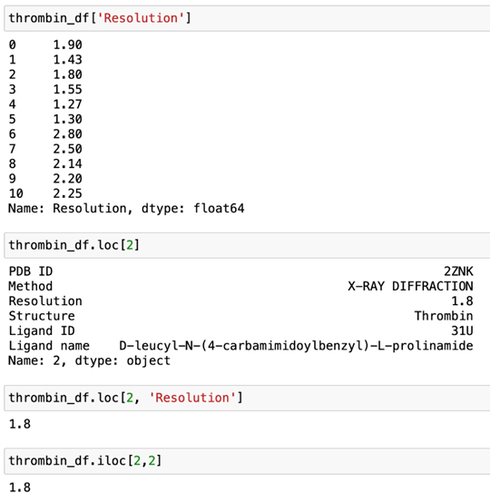Viewport: 490px width, 503px height.
Task: Click the resolution value 1.90 in row 0
Action: [x=68, y=44]
